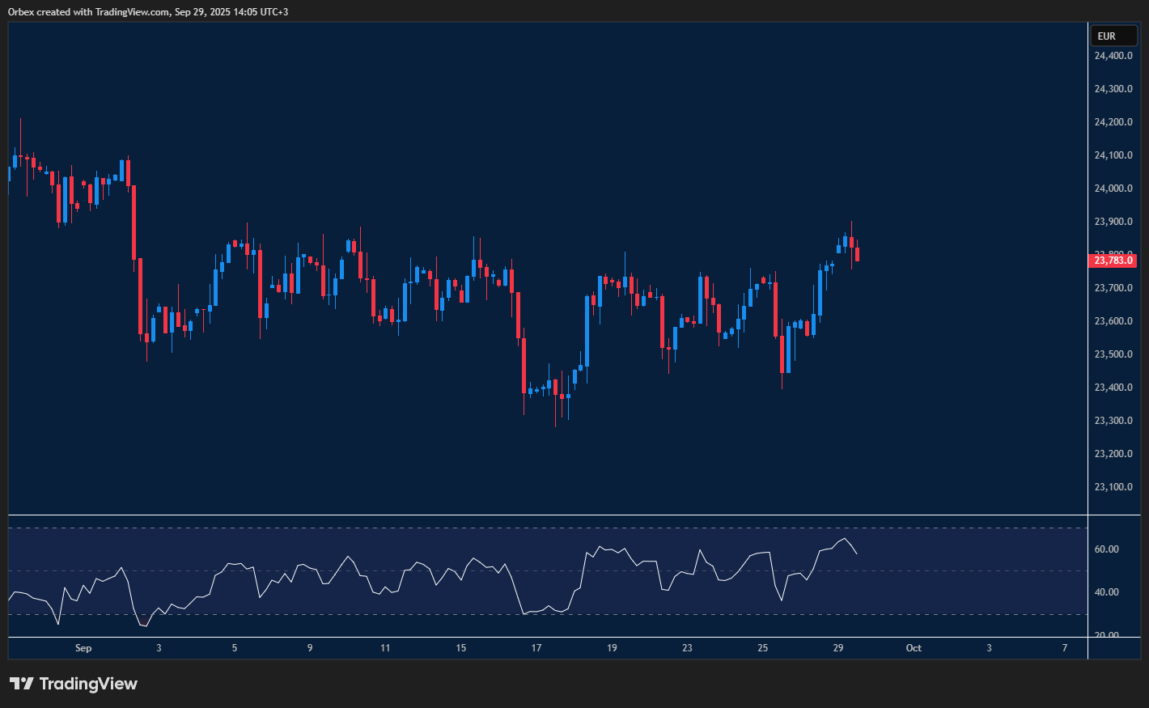The image size is (1149, 708).
Task: Choose date 11 on the time axis
Action: click(385, 648)
